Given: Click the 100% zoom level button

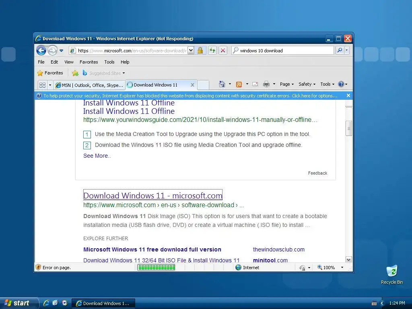Looking at the screenshot, I should 326,268.
